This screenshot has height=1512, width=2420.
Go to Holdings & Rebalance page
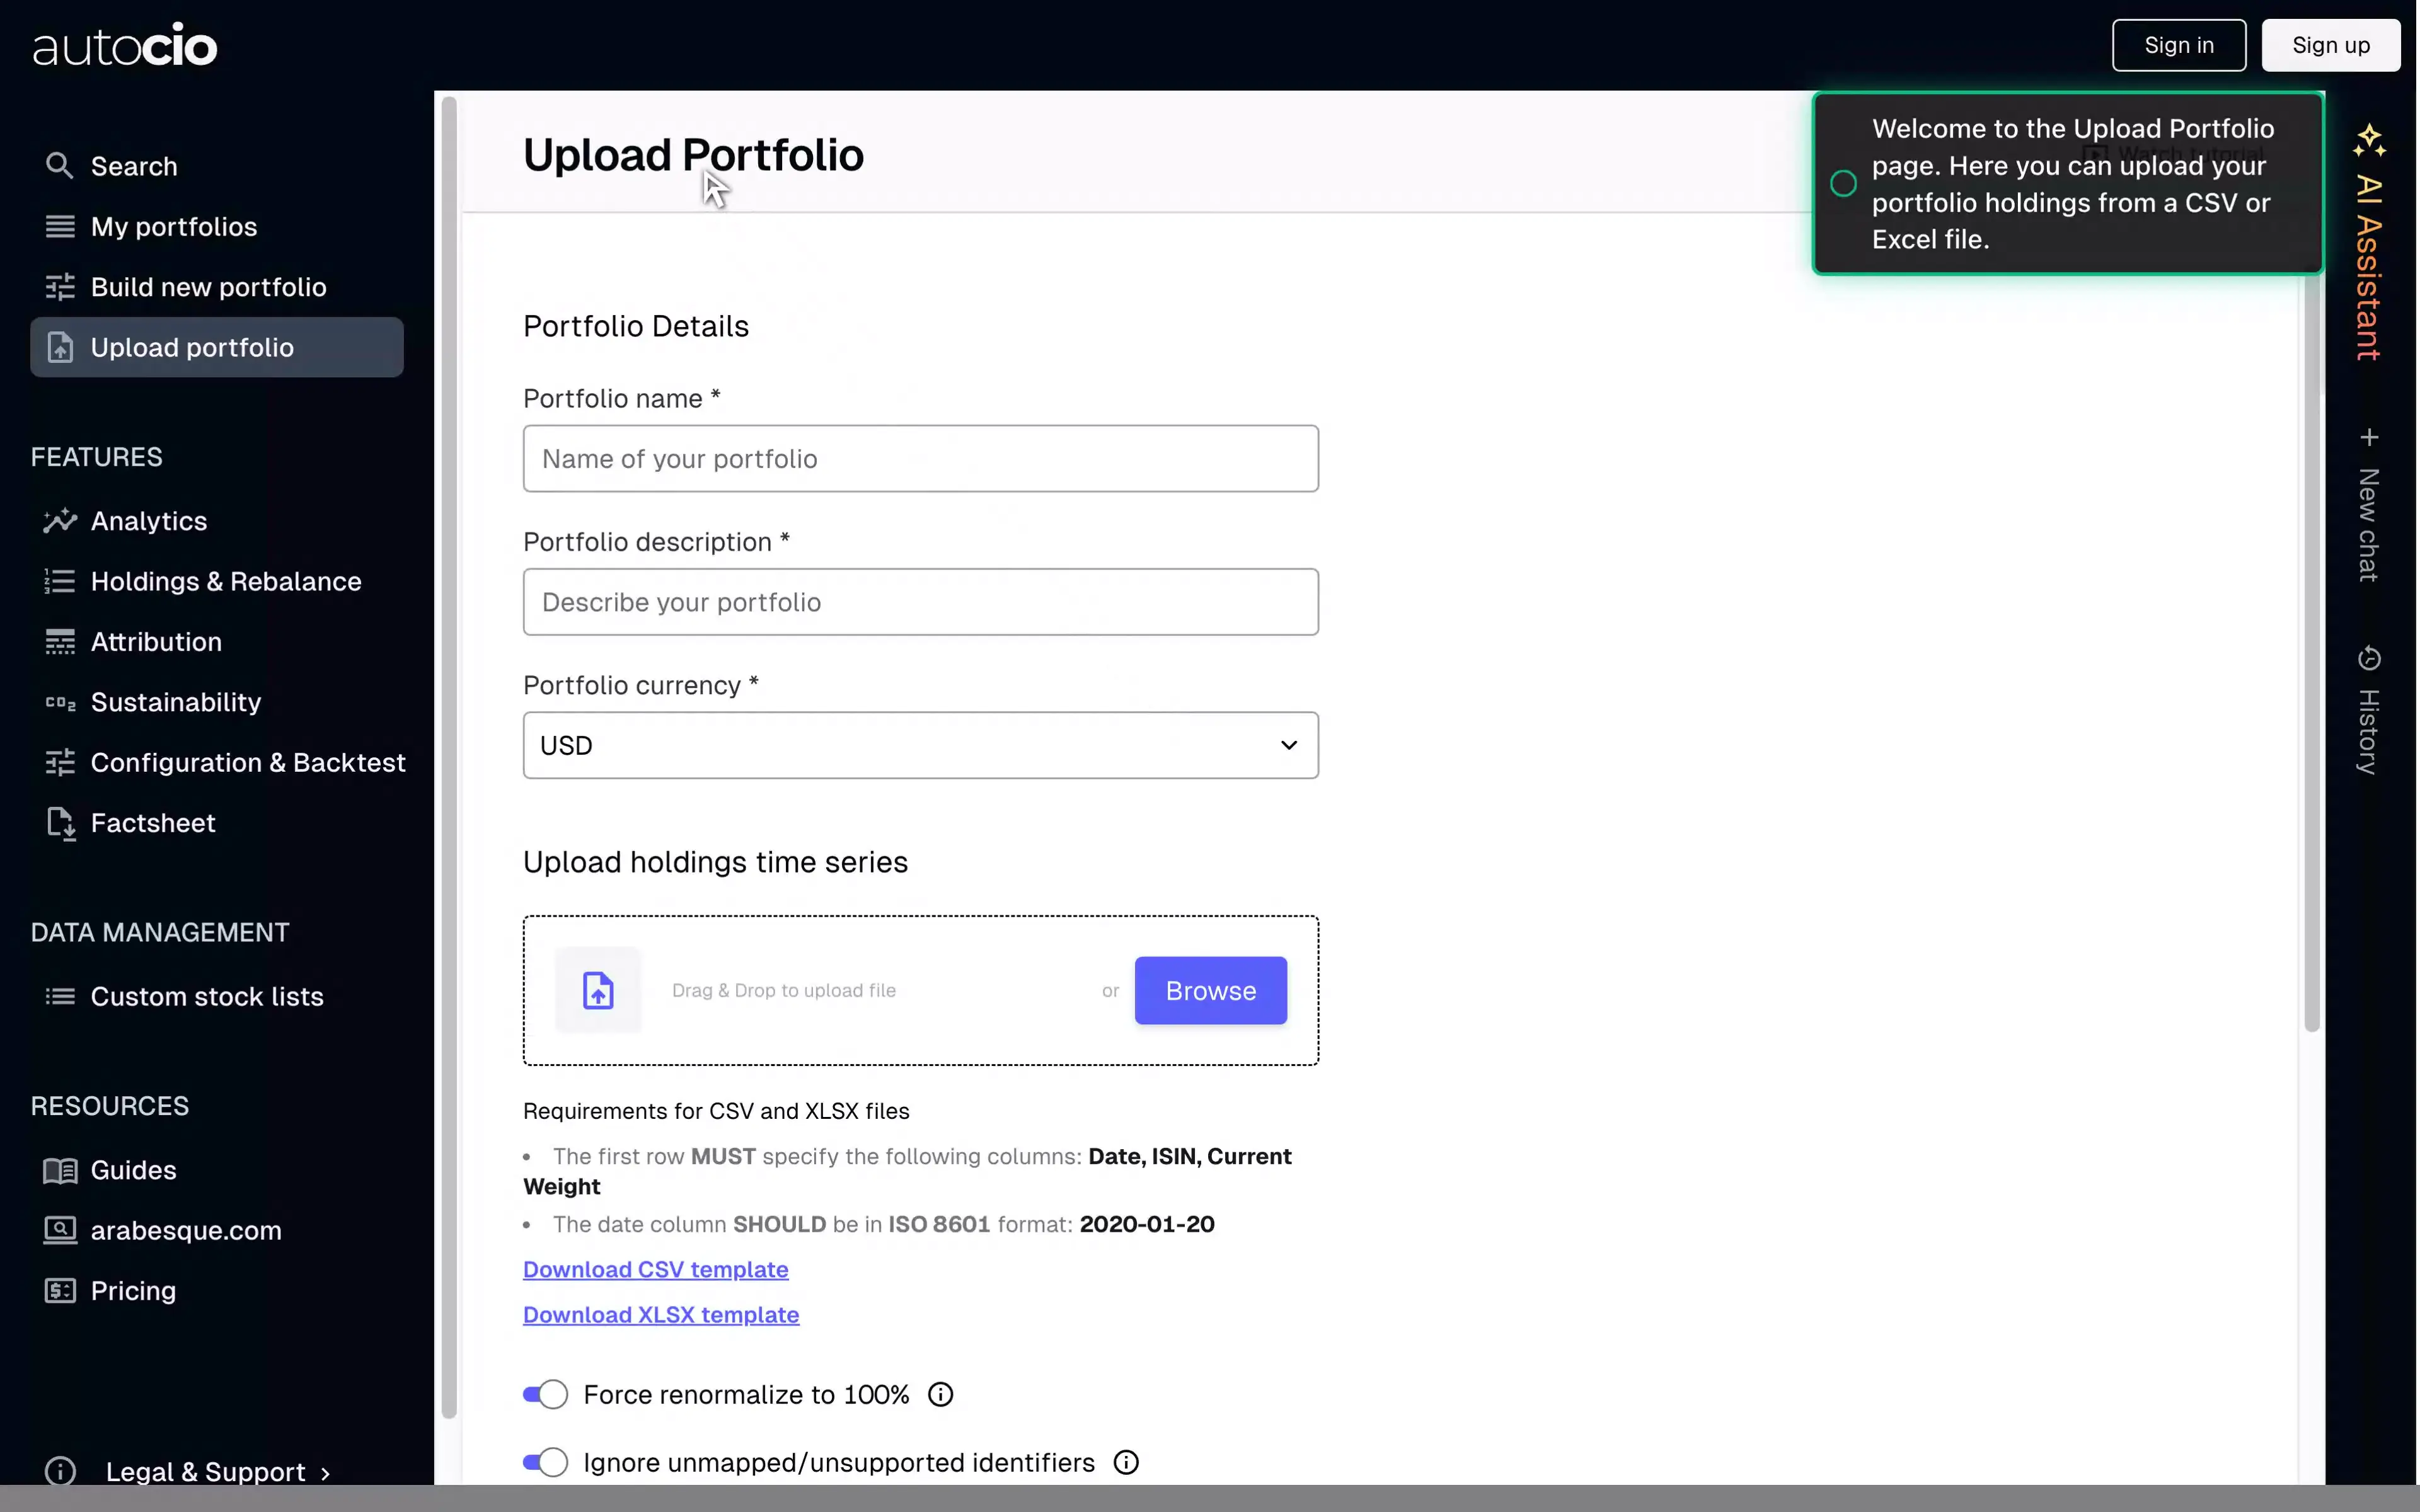[x=225, y=582]
